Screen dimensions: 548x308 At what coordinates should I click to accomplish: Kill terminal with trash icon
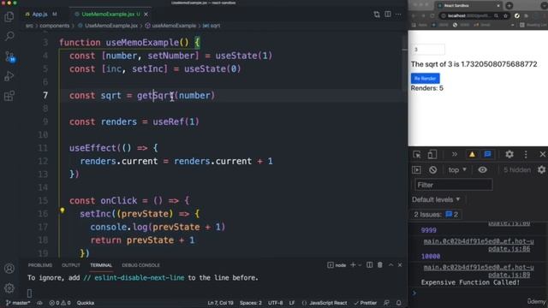(x=380, y=265)
